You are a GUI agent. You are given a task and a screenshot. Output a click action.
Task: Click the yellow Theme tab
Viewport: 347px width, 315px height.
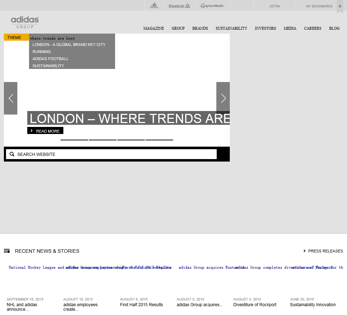tap(16, 37)
